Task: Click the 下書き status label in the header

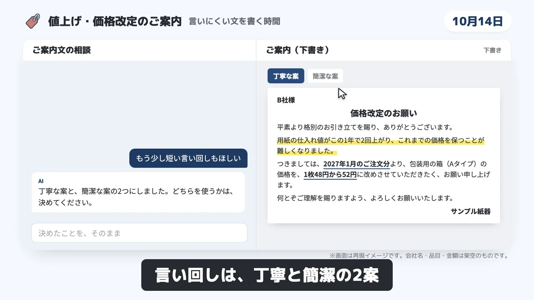Action: [492, 50]
